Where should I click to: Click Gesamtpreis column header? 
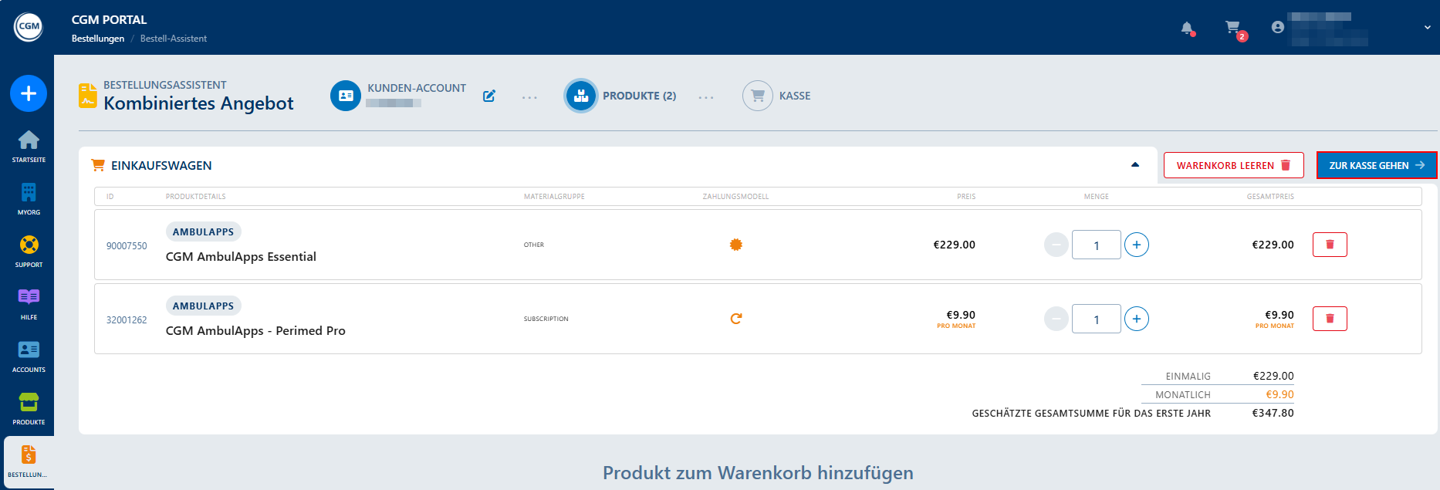[x=1270, y=197]
